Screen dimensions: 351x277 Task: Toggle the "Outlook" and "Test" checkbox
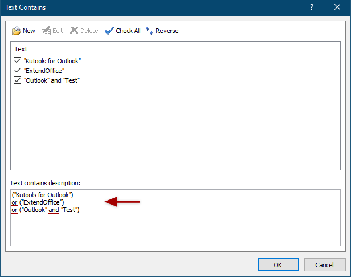pos(17,80)
